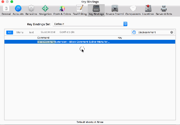This screenshot has height=125, width=180.
Task: Open Navigation preferences pane
Action: click(x=45, y=10)
